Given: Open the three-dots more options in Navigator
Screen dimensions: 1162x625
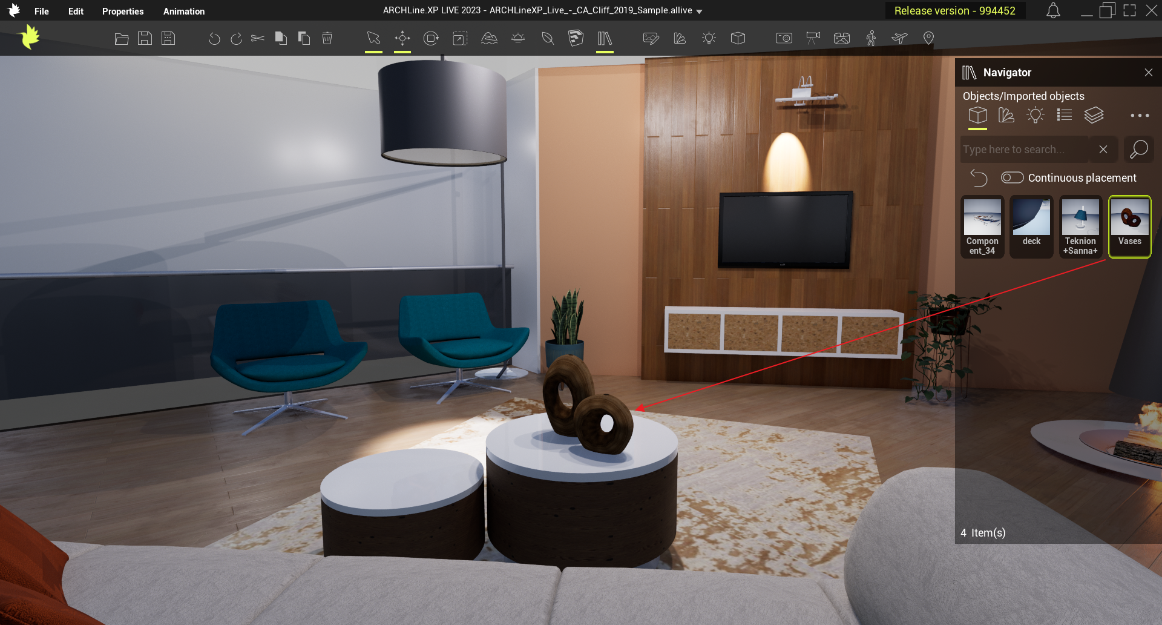Looking at the screenshot, I should pyautogui.click(x=1140, y=115).
